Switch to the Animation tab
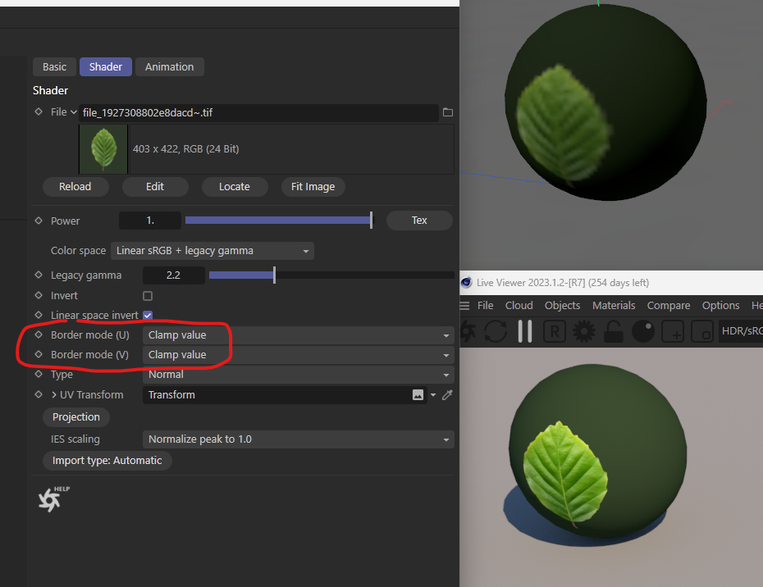The width and height of the screenshot is (763, 587). pyautogui.click(x=169, y=66)
